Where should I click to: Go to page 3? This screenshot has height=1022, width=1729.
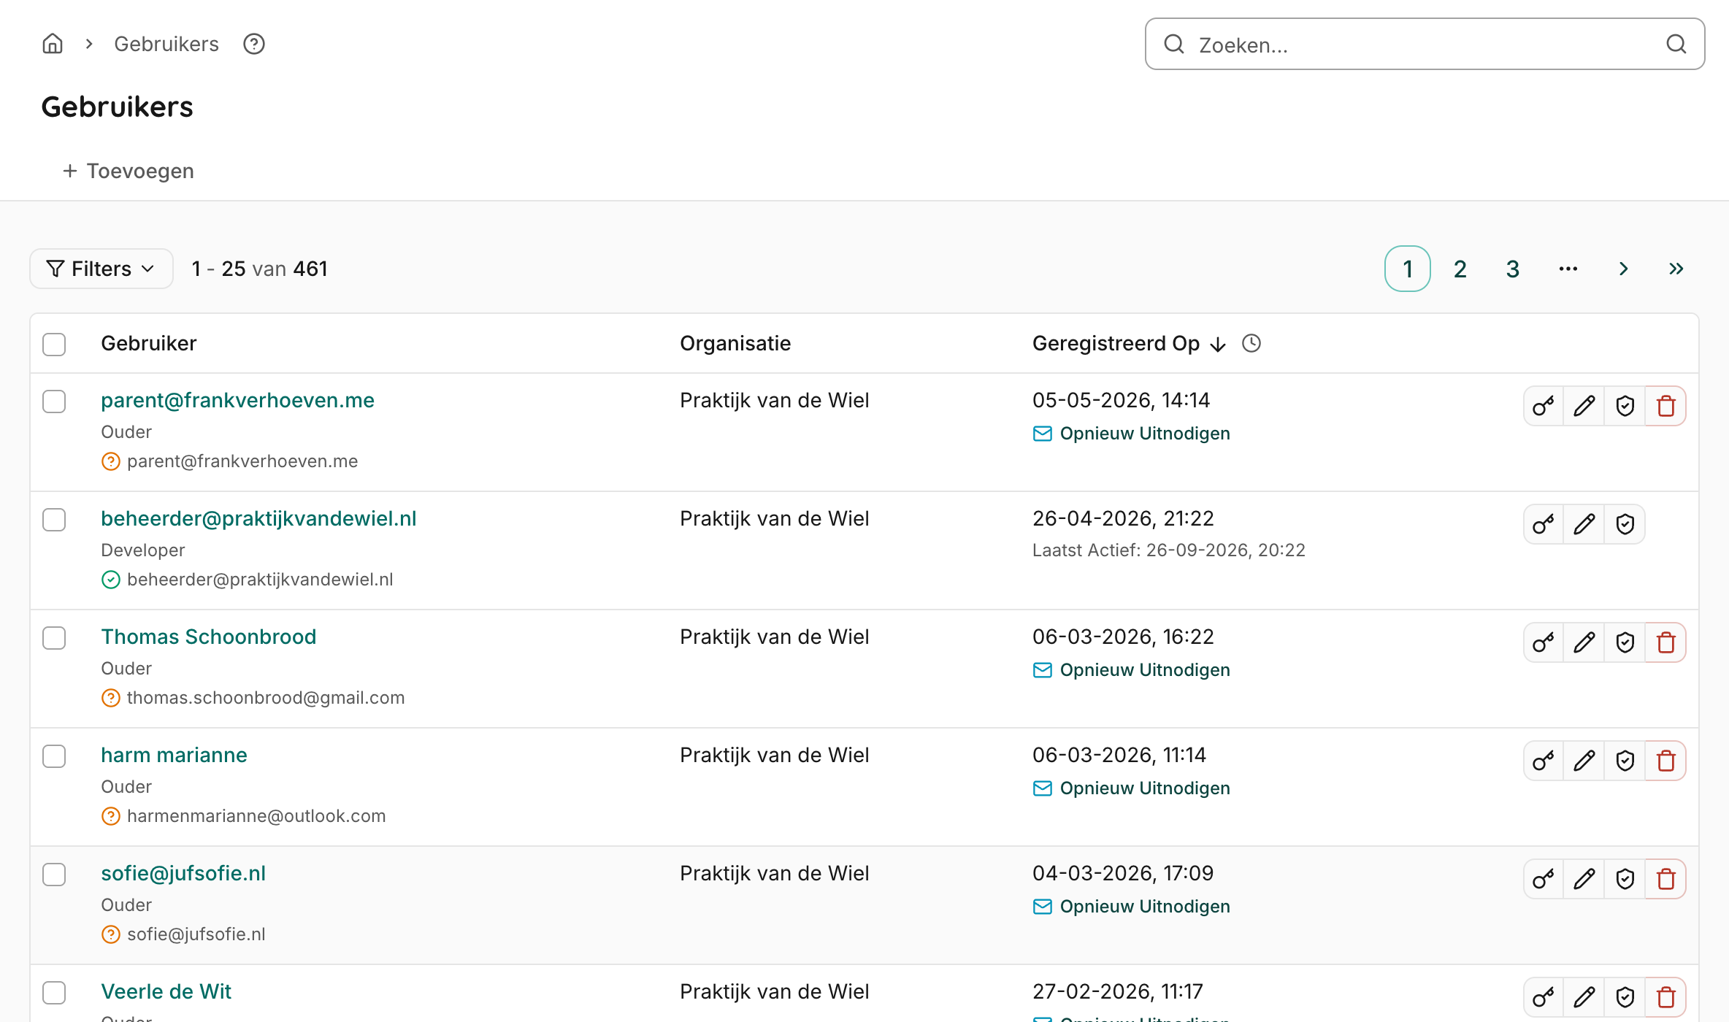tap(1512, 269)
